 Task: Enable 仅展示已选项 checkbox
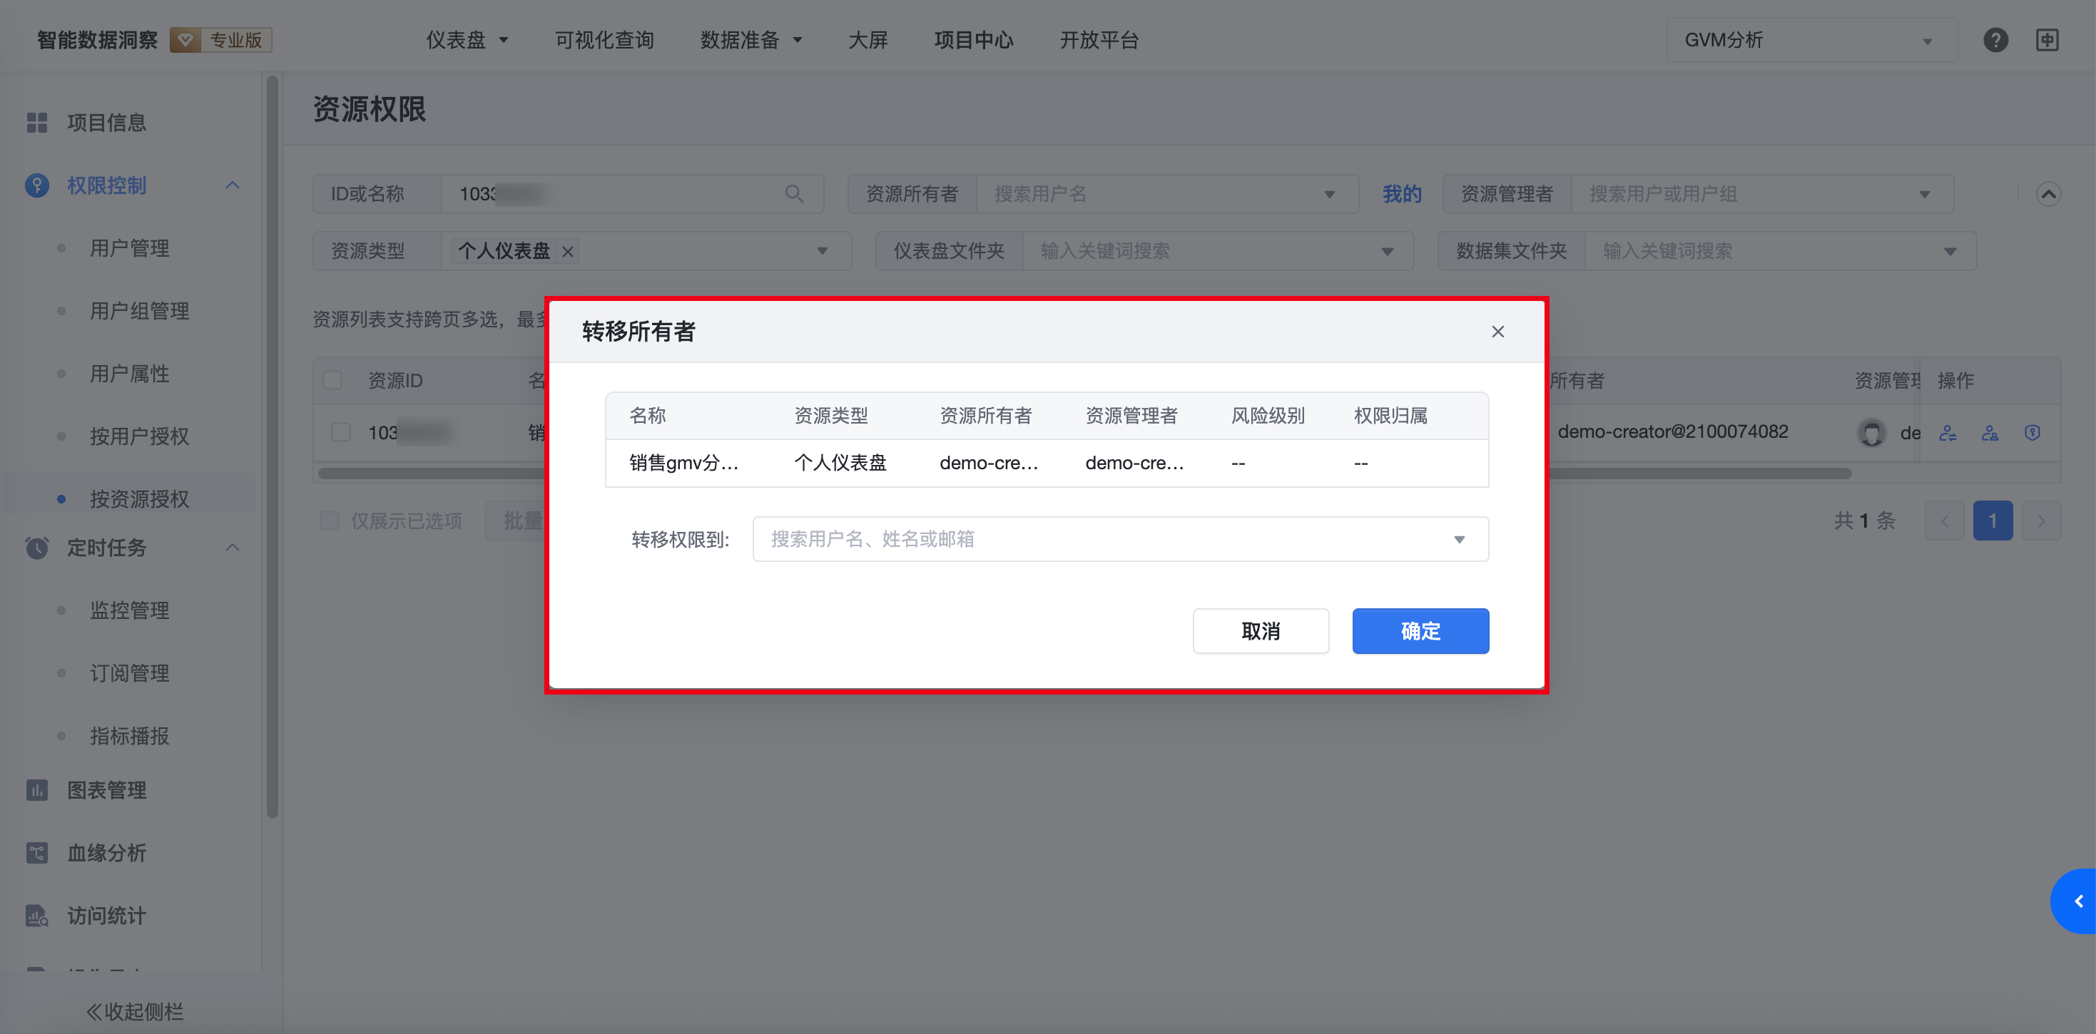[x=330, y=521]
